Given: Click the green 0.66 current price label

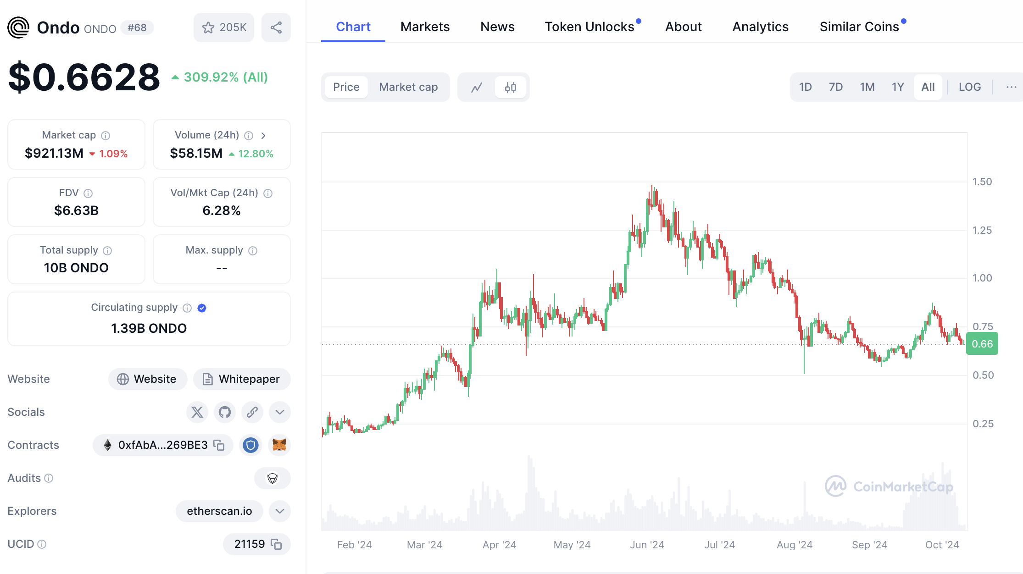Looking at the screenshot, I should point(982,344).
